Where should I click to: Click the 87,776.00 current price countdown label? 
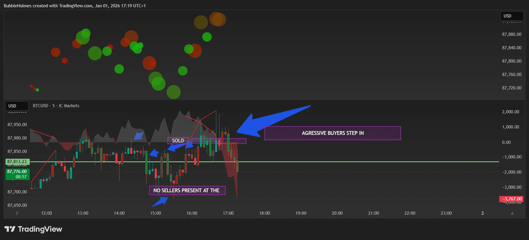tap(17, 174)
